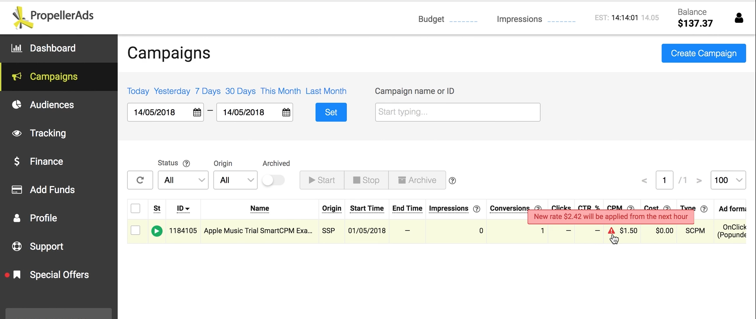Open the Origin dropdown
756x319 pixels.
235,180
